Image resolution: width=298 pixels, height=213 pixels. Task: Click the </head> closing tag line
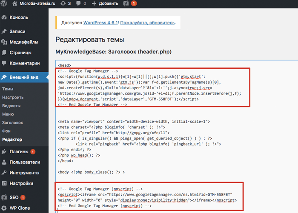[66, 161]
